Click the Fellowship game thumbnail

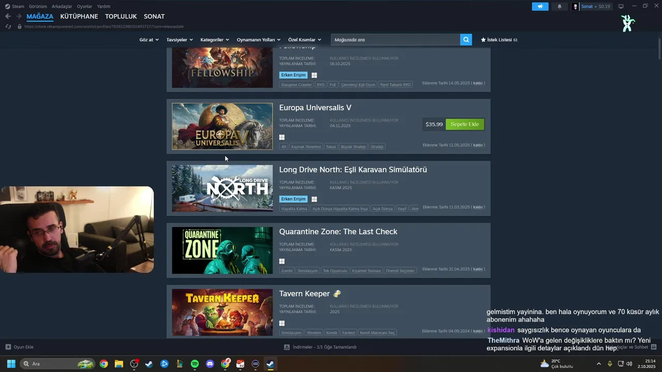[x=222, y=68]
